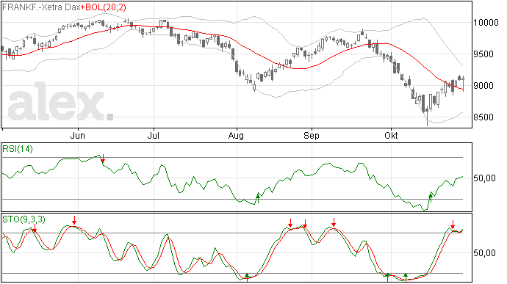Click the red STO arrow mid-September
The height and width of the screenshot is (284, 507).
(334, 222)
